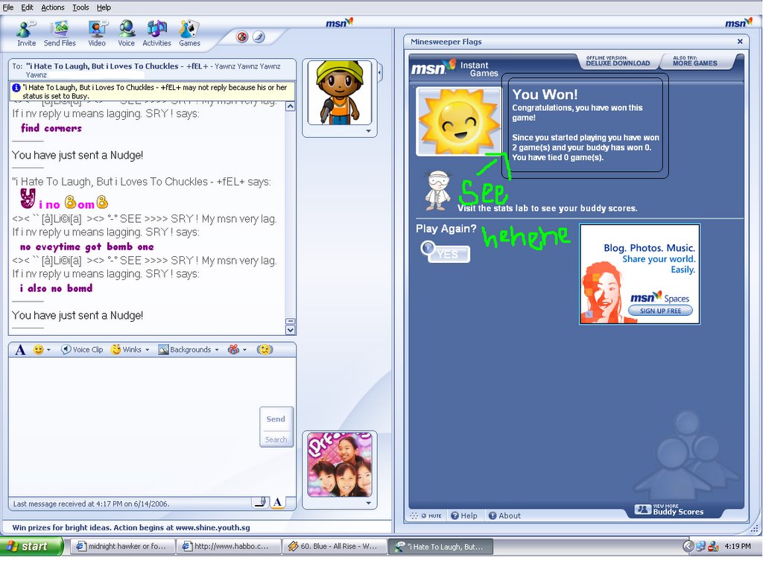The image size is (763, 572).
Task: Expand the emoticon dropdown arrow
Action: point(48,350)
